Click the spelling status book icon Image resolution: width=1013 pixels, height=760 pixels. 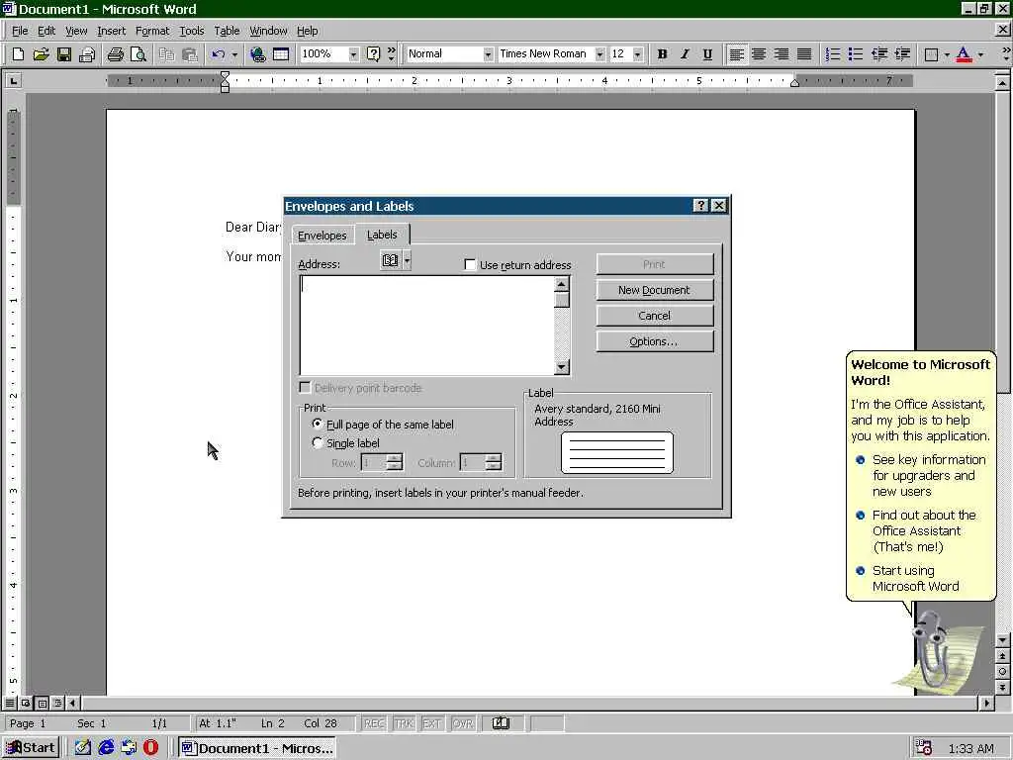[x=501, y=723]
